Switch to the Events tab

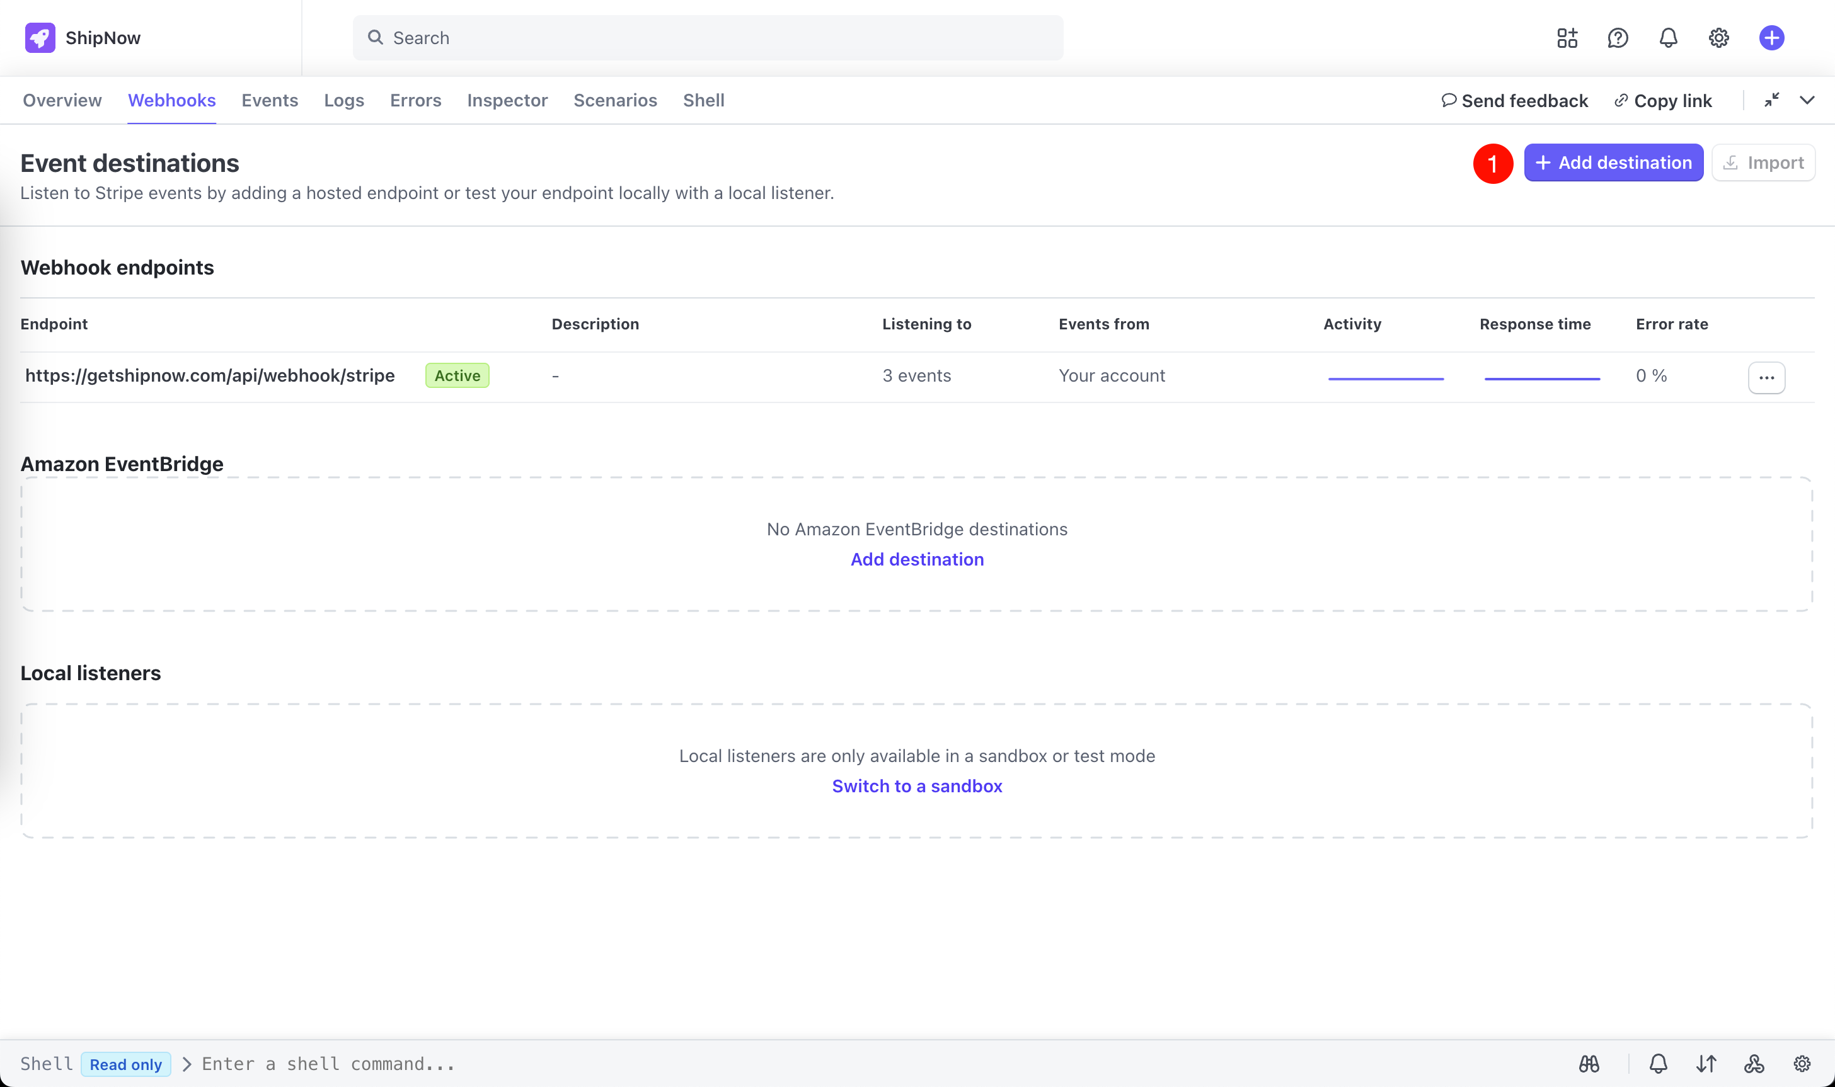tap(270, 100)
